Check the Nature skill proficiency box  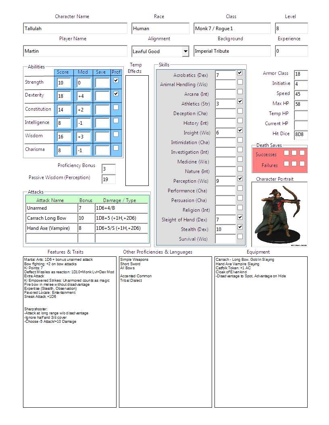point(240,169)
